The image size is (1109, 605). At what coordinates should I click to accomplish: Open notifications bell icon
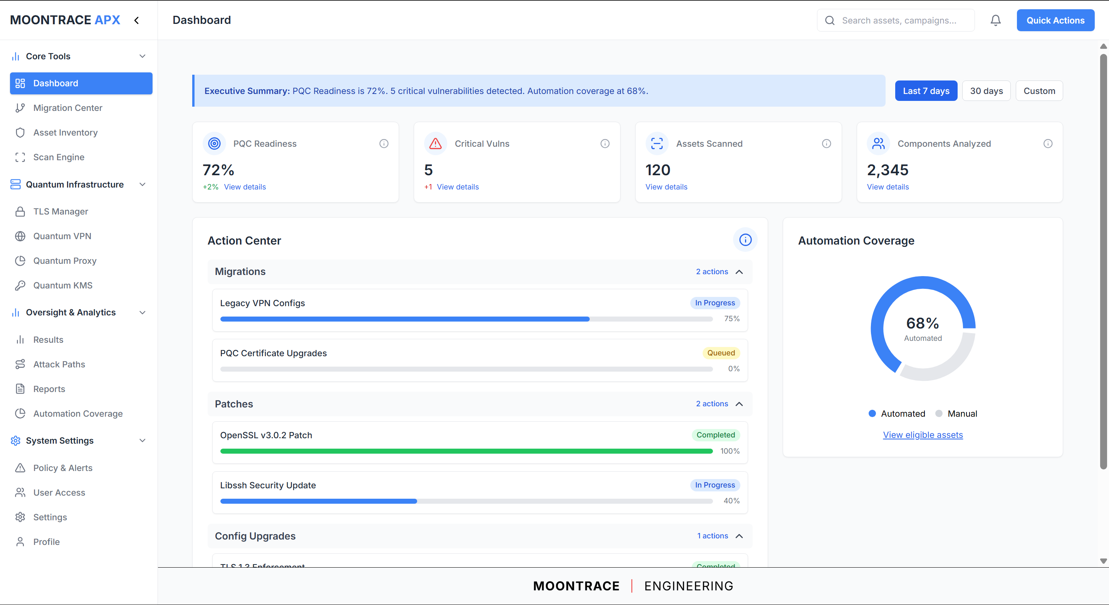coord(995,20)
